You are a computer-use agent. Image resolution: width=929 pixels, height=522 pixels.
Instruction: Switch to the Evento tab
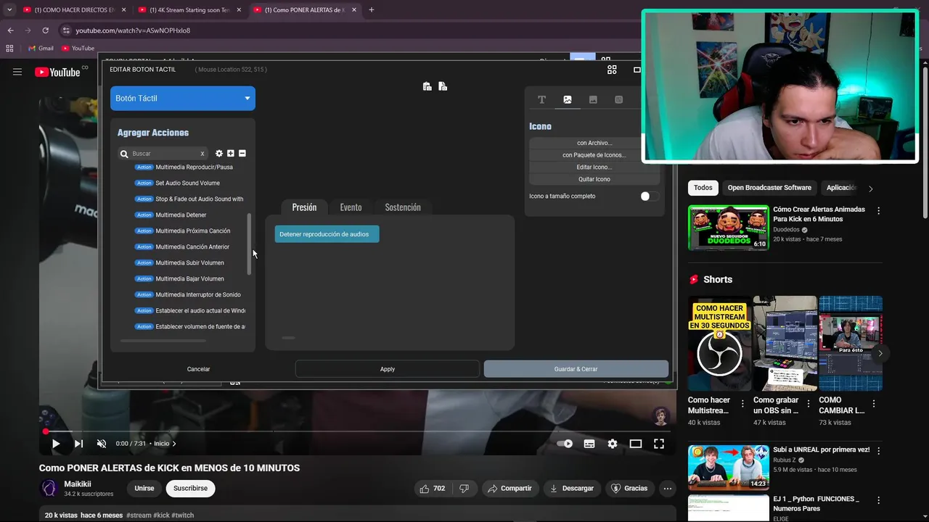351,207
